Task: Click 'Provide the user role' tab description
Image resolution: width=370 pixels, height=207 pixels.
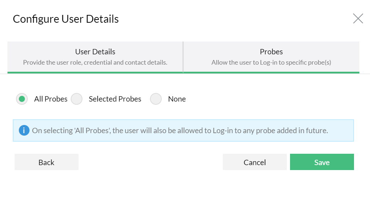Action: pos(95,62)
